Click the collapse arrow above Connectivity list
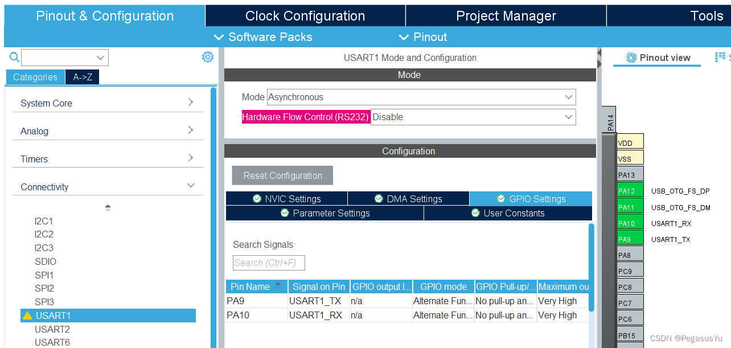Image resolution: width=731 pixels, height=348 pixels. (x=108, y=208)
